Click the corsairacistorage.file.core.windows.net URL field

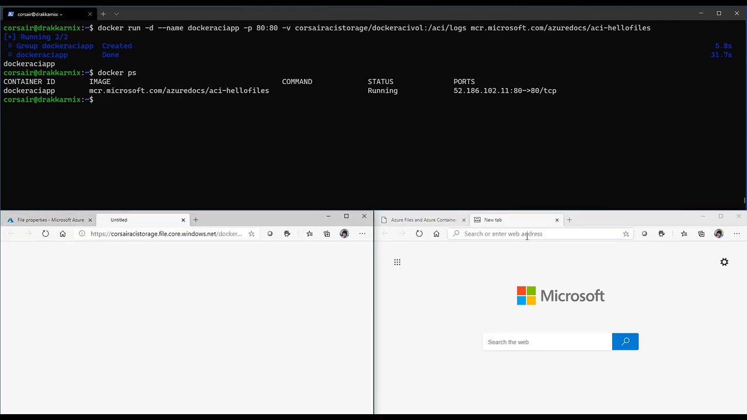tap(166, 234)
